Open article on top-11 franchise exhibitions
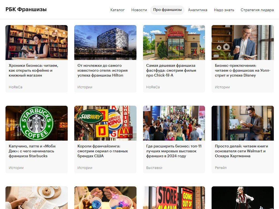 [x=174, y=151]
